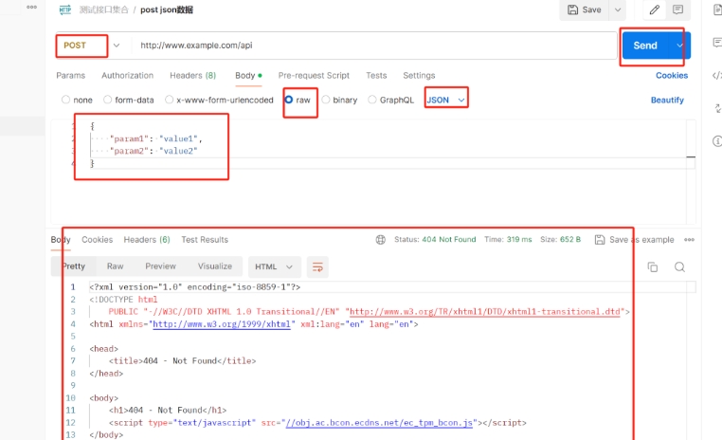Switch to the Tests tab

(376, 76)
